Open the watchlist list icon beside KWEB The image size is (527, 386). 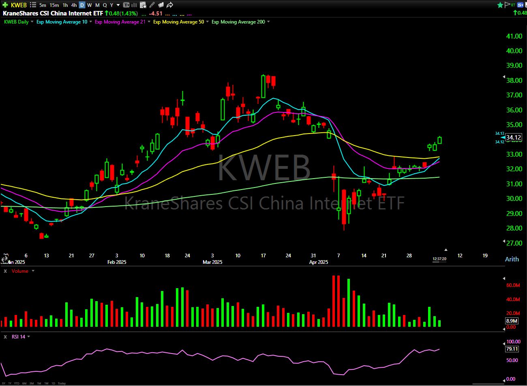click(33, 5)
